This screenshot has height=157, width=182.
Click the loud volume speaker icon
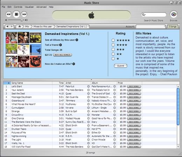pyautogui.click(x=26, y=20)
